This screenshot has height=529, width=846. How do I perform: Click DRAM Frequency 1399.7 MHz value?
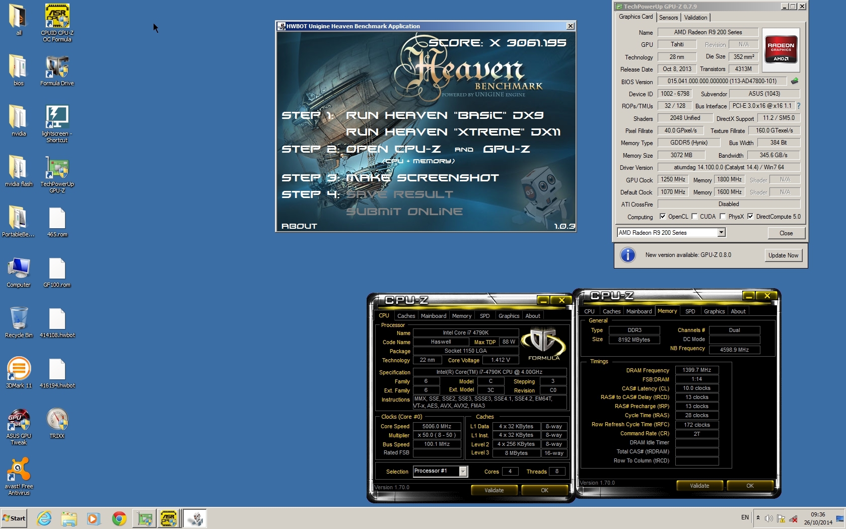pos(696,370)
